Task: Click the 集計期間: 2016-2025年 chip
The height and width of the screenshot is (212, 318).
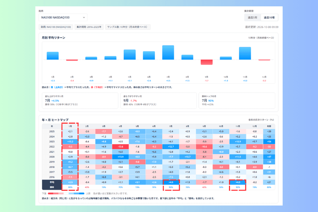Action: pyautogui.click(x=89, y=27)
